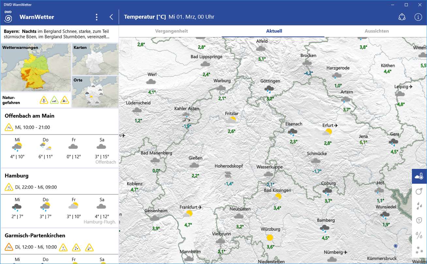
Task: Click Hoherodskopf fog icon
Action: tap(228, 174)
